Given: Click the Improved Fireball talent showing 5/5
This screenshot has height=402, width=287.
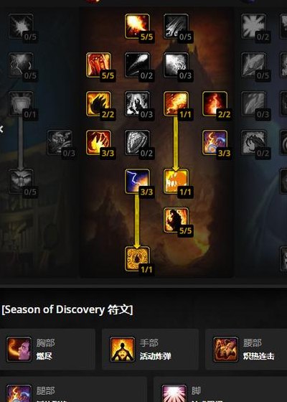Looking at the screenshot, I should pyautogui.click(x=137, y=26).
